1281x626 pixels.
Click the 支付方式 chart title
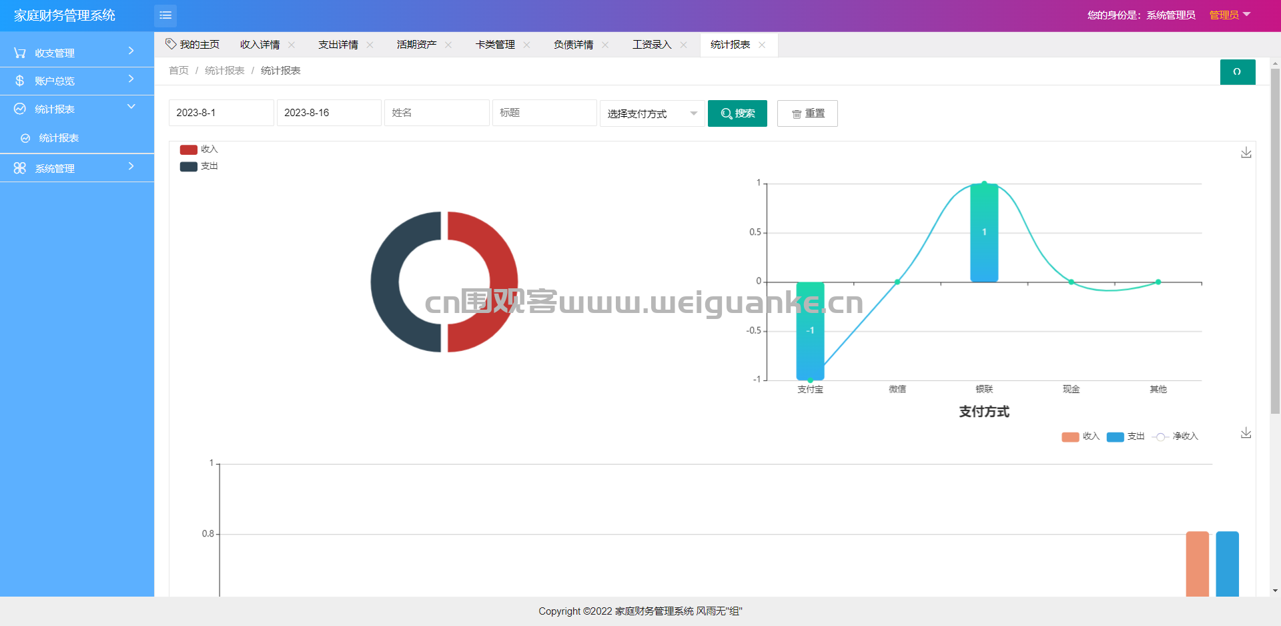pyautogui.click(x=984, y=412)
